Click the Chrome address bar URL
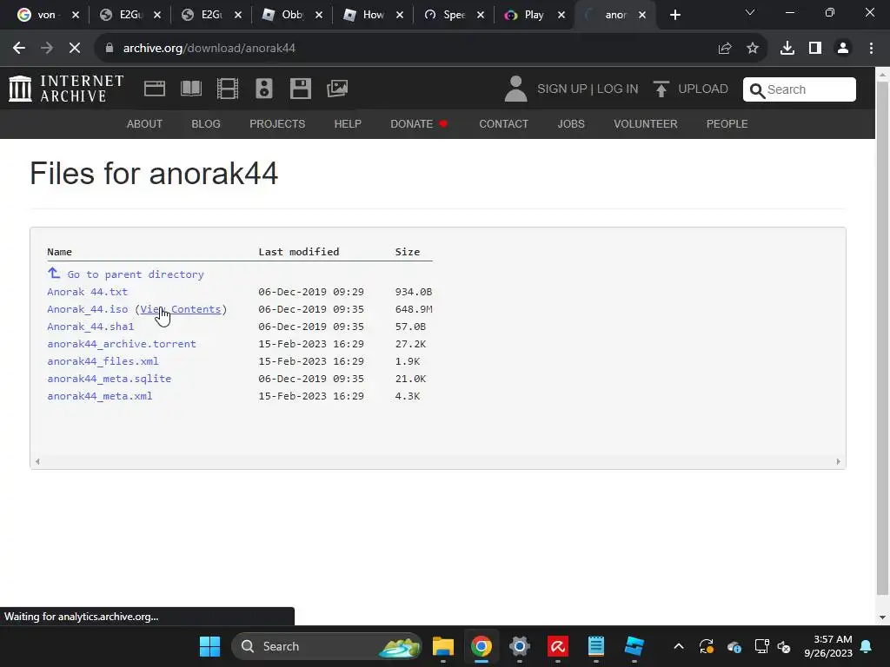890x667 pixels. (209, 49)
